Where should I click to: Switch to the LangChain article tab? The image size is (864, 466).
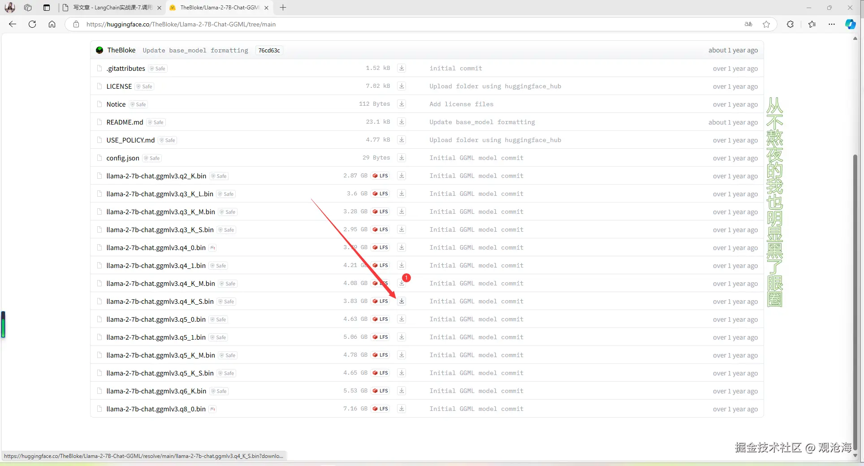[112, 8]
